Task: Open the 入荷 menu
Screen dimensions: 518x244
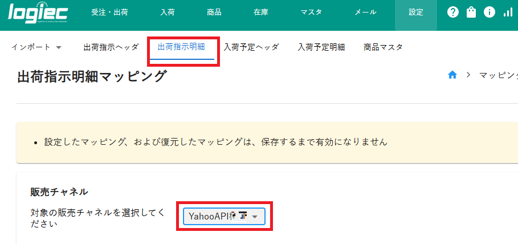Action: coord(168,13)
